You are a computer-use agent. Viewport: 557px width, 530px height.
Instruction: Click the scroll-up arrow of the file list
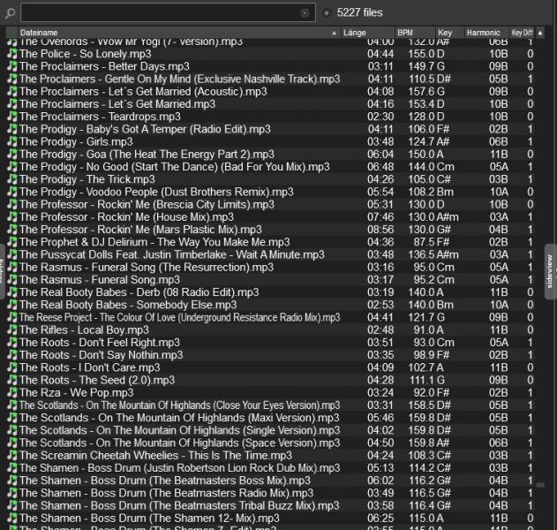point(540,33)
